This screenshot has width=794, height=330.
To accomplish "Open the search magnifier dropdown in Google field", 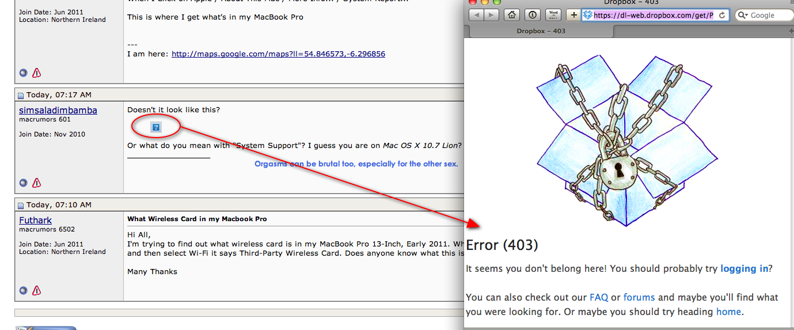I will tap(743, 15).
